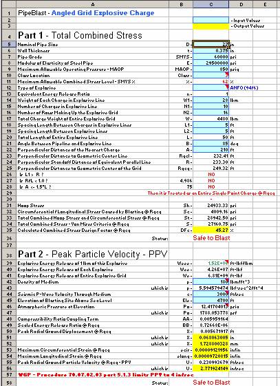The width and height of the screenshot is (280, 386).
Task: Select the Rgcg value 249.32
Action: (x=211, y=168)
